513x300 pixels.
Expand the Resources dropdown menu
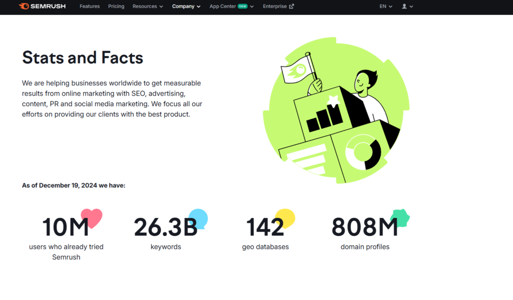tap(148, 6)
